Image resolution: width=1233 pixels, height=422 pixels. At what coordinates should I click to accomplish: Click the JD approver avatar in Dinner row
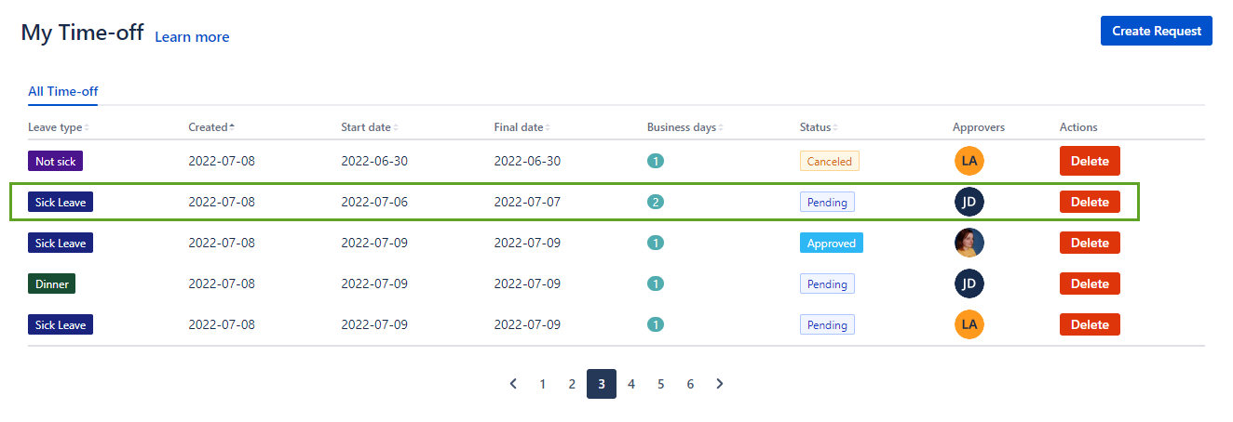point(969,284)
